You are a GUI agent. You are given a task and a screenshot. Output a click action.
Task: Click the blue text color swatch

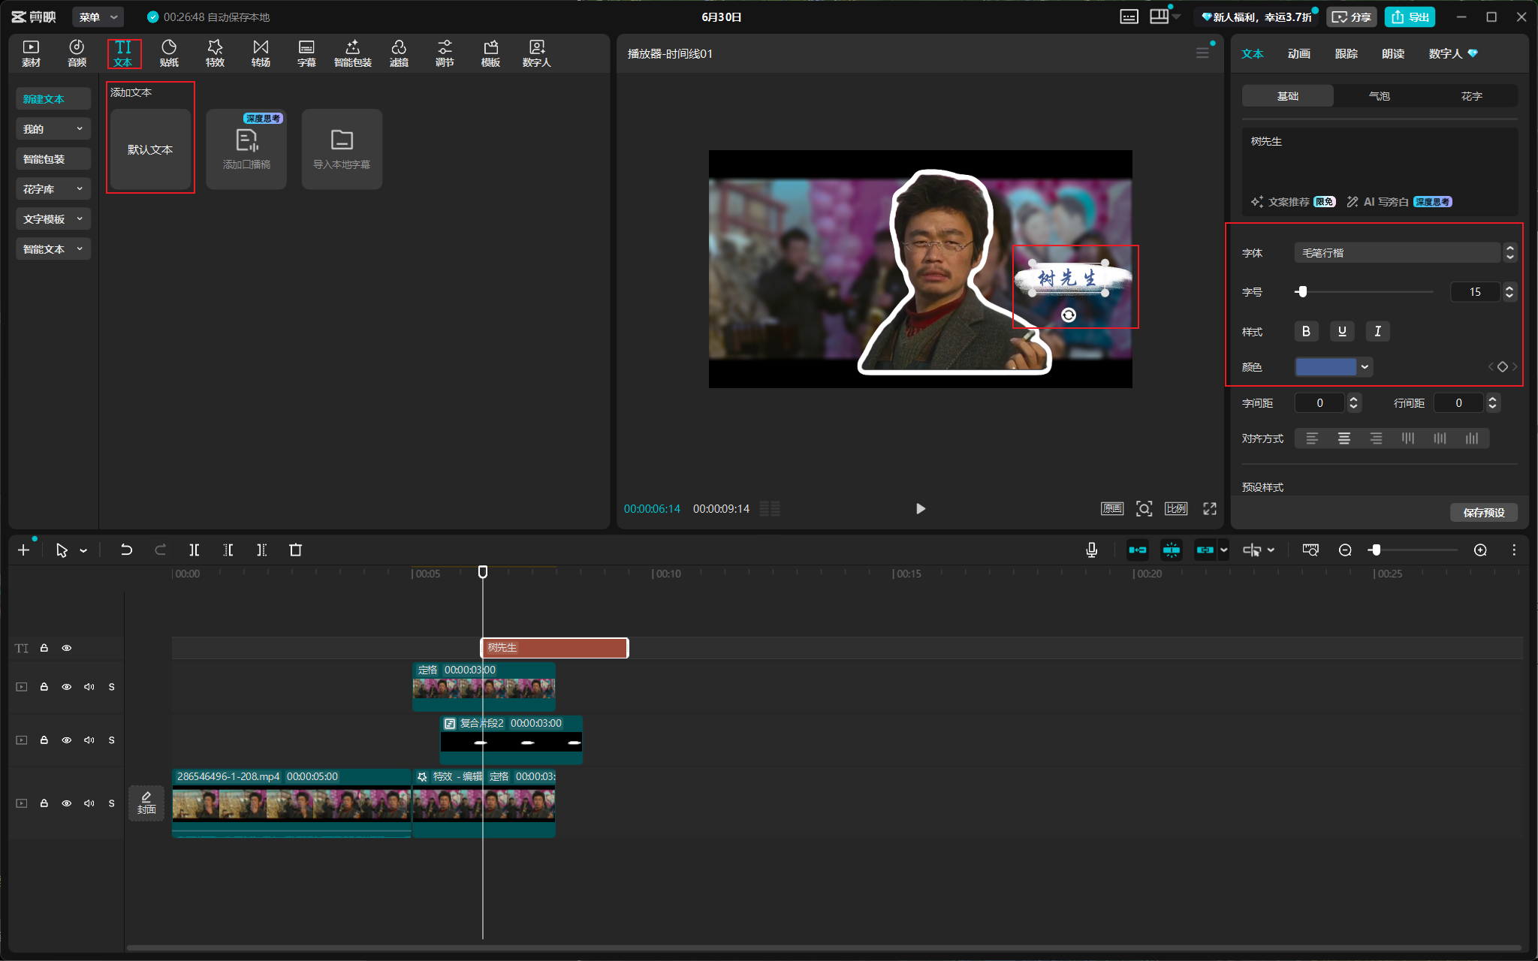(1326, 367)
